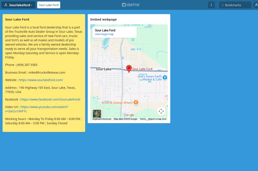Open the Sour Lake Ford Facebook link
258x171 pixels.
pyautogui.click(x=50, y=99)
